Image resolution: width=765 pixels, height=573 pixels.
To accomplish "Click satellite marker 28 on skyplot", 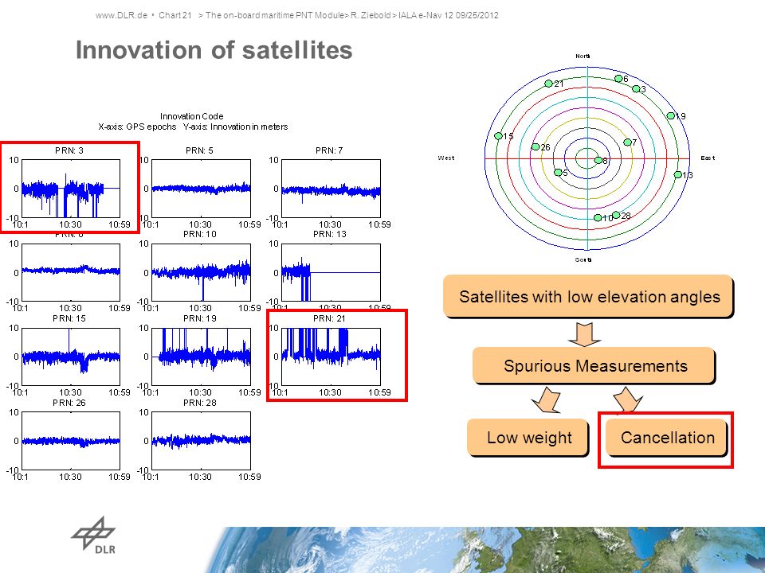I will (x=616, y=215).
